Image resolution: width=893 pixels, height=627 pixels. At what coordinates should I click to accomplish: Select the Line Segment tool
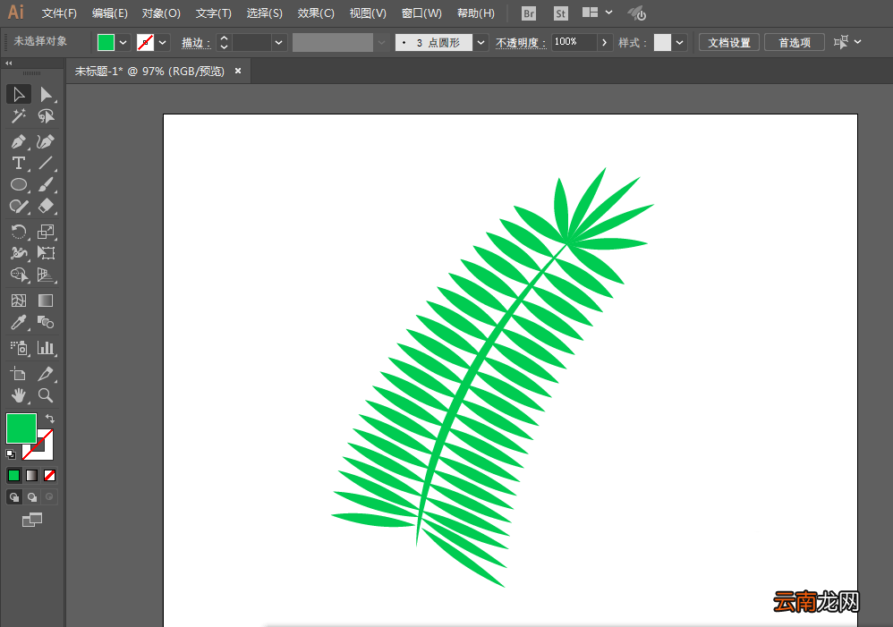[46, 163]
